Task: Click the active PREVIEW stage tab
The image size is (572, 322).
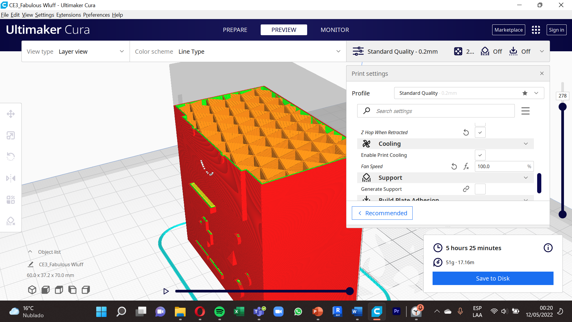Action: (x=284, y=30)
